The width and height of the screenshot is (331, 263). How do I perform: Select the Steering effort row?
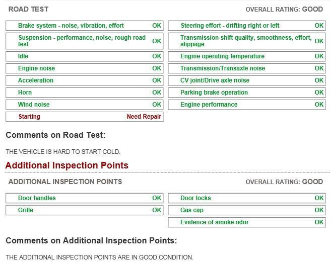coord(246,26)
